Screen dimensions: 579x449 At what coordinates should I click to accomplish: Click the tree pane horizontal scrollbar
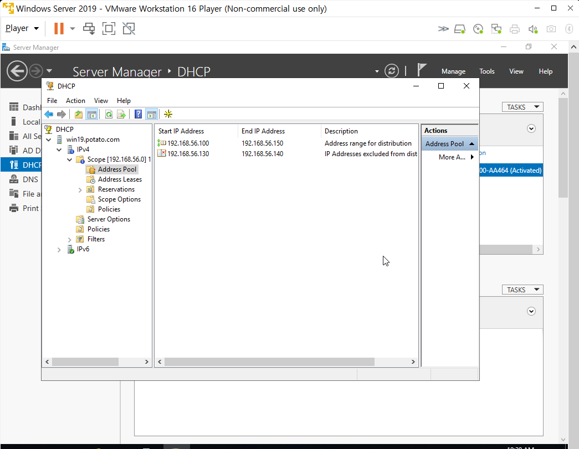(x=85, y=362)
